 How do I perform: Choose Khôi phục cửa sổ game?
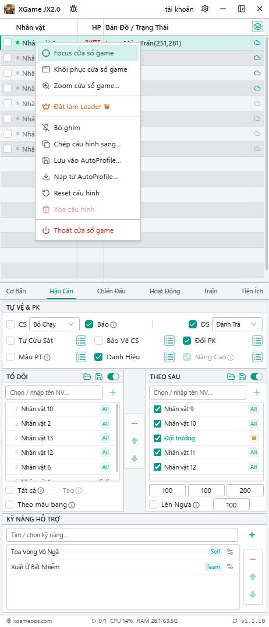88,69
